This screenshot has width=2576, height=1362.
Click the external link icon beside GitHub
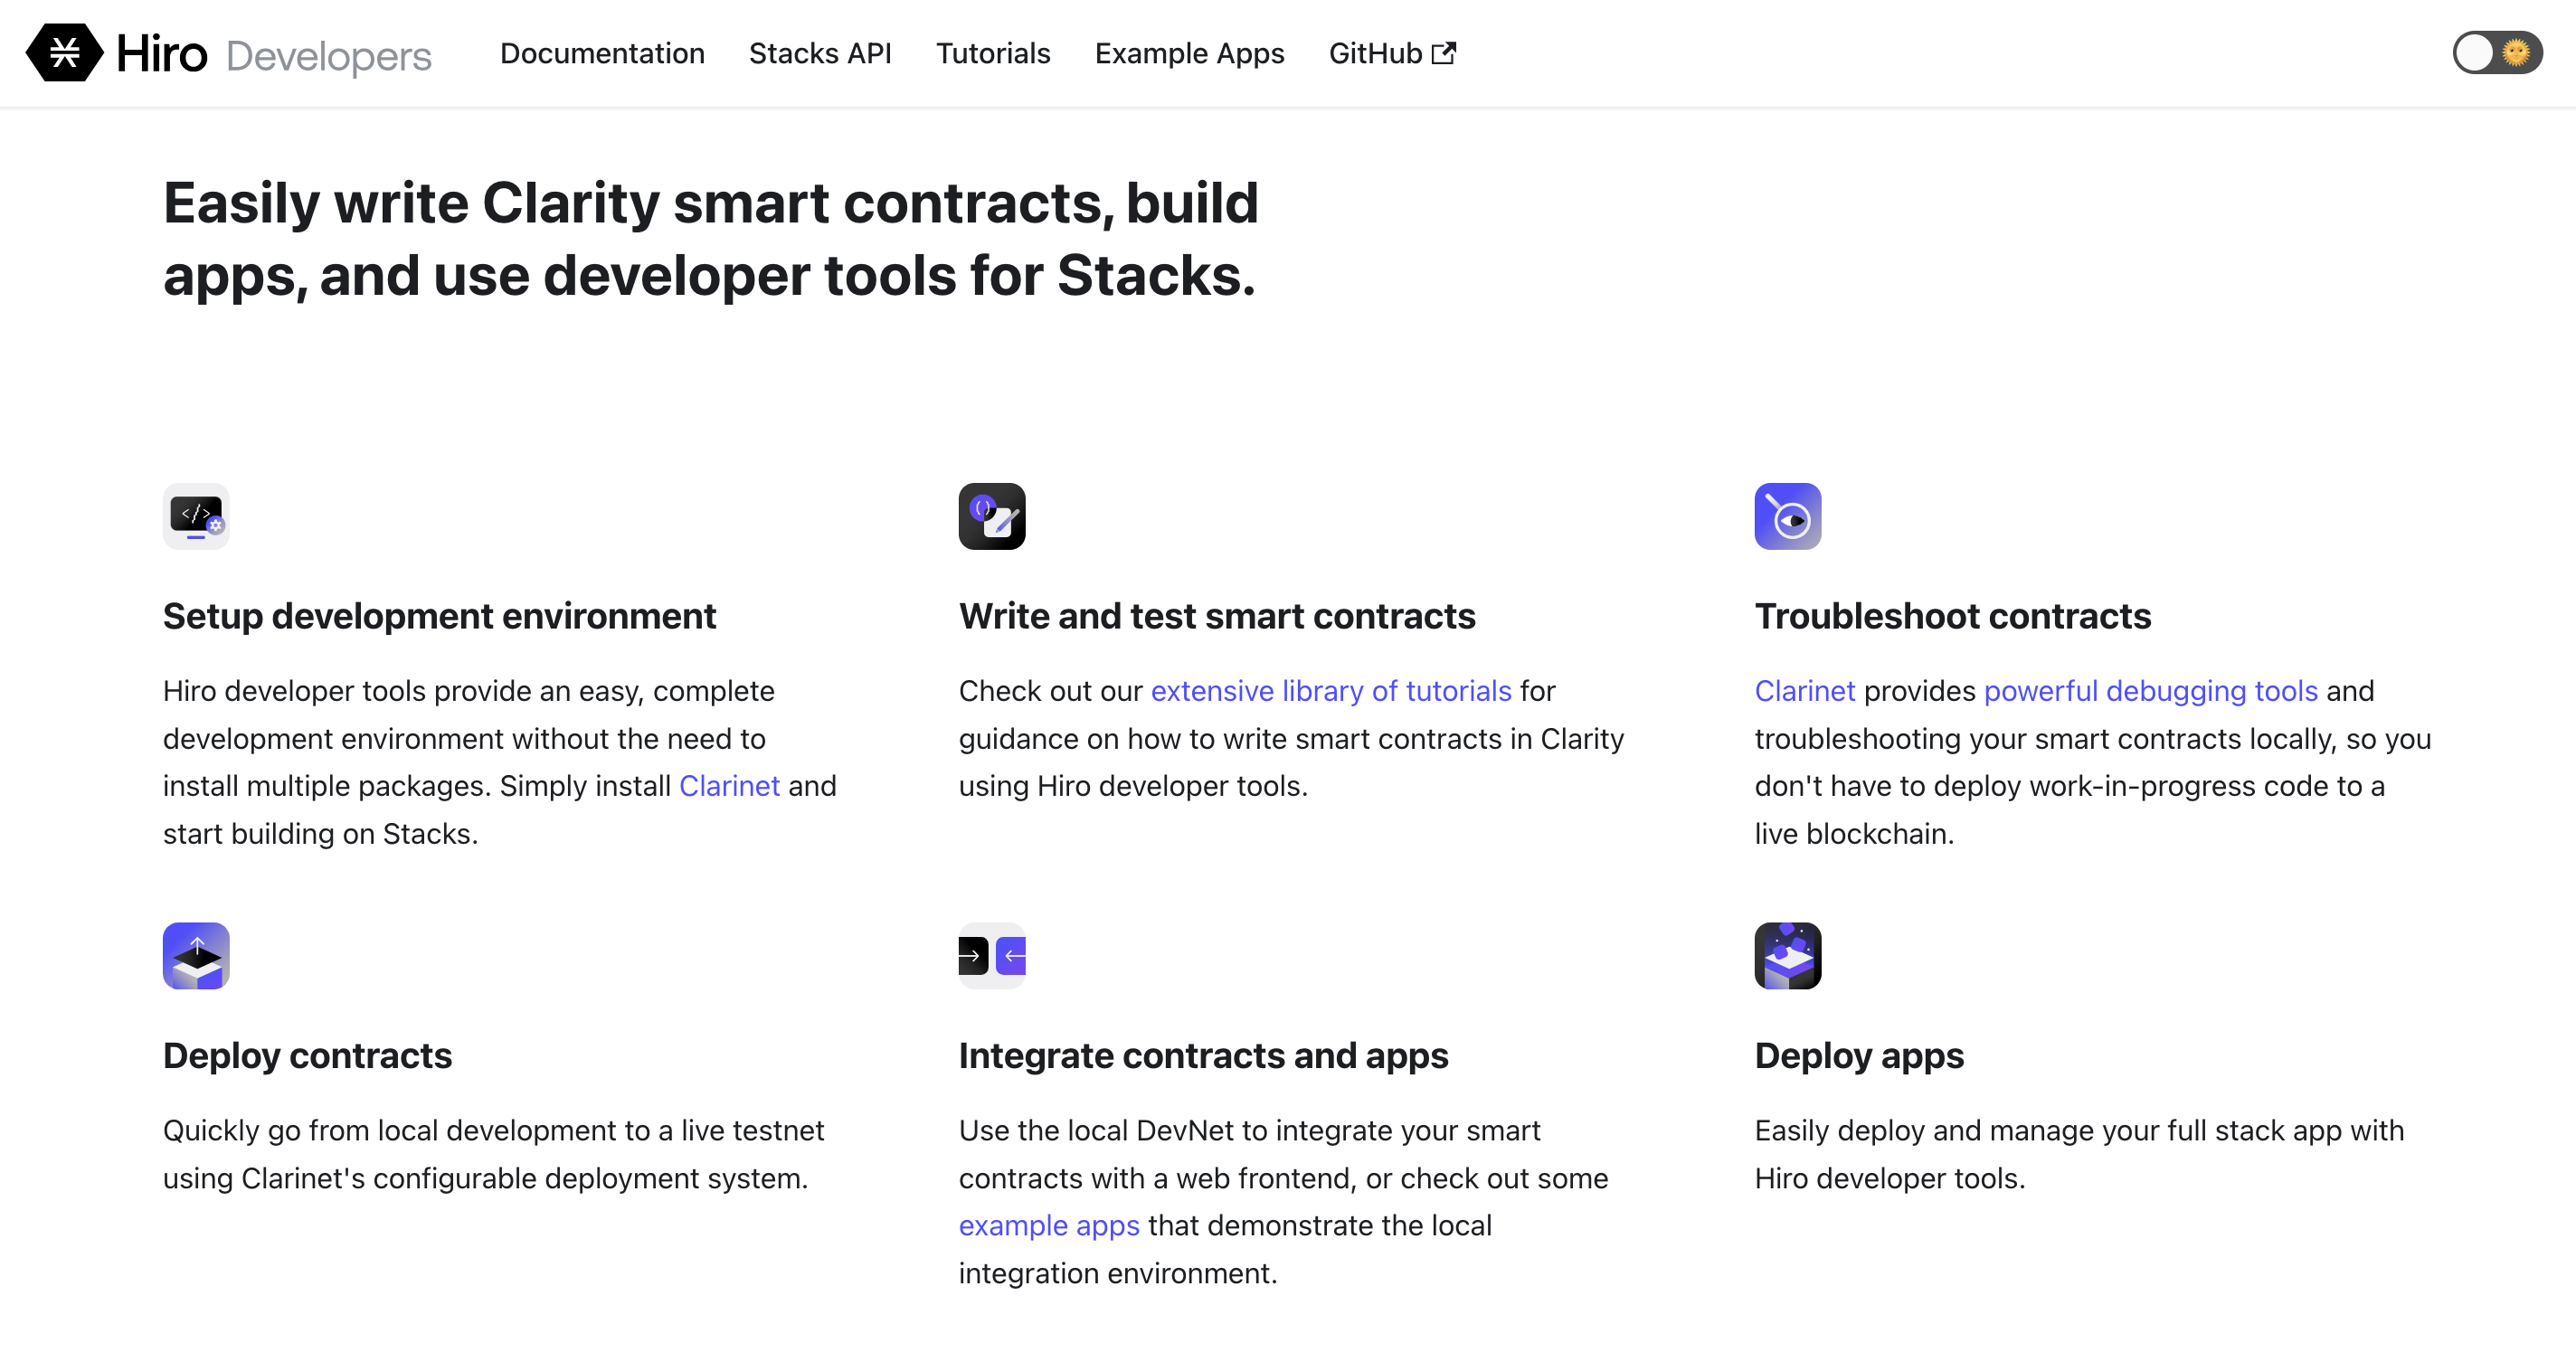(1444, 53)
